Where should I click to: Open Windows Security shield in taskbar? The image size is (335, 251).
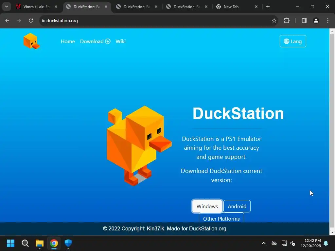68,243
